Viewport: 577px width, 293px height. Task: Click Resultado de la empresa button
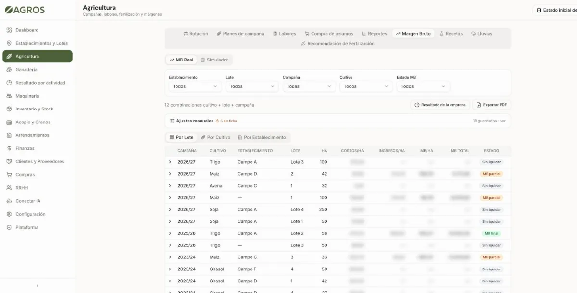[x=440, y=105]
